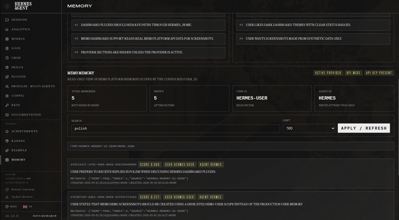The width and height of the screenshot is (399, 220).
Task: Click the API Key Present badge
Action: coord(379,73)
